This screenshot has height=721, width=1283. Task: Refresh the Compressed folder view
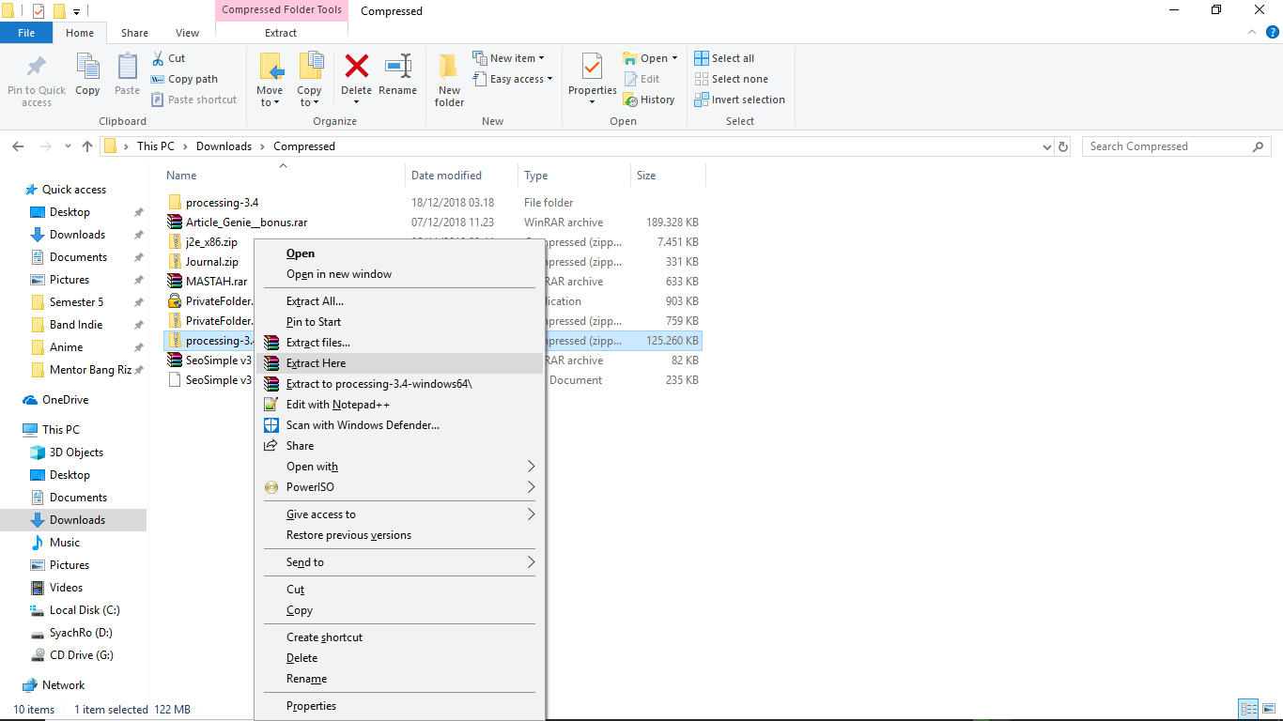tap(1064, 146)
